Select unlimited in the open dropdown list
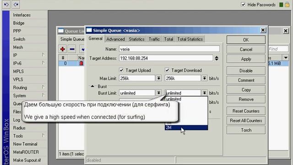The image size is (293, 165). 186,99
